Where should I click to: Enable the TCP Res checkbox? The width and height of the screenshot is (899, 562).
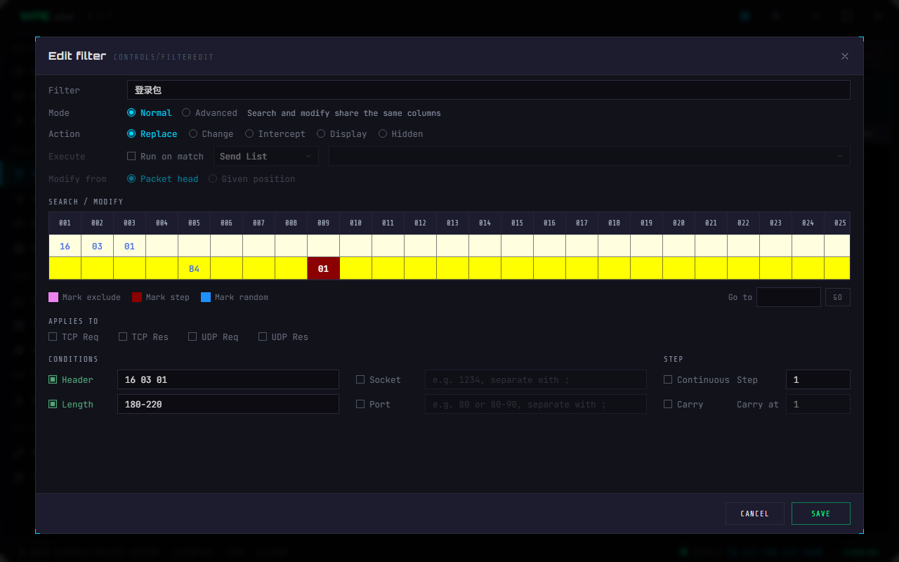point(123,336)
